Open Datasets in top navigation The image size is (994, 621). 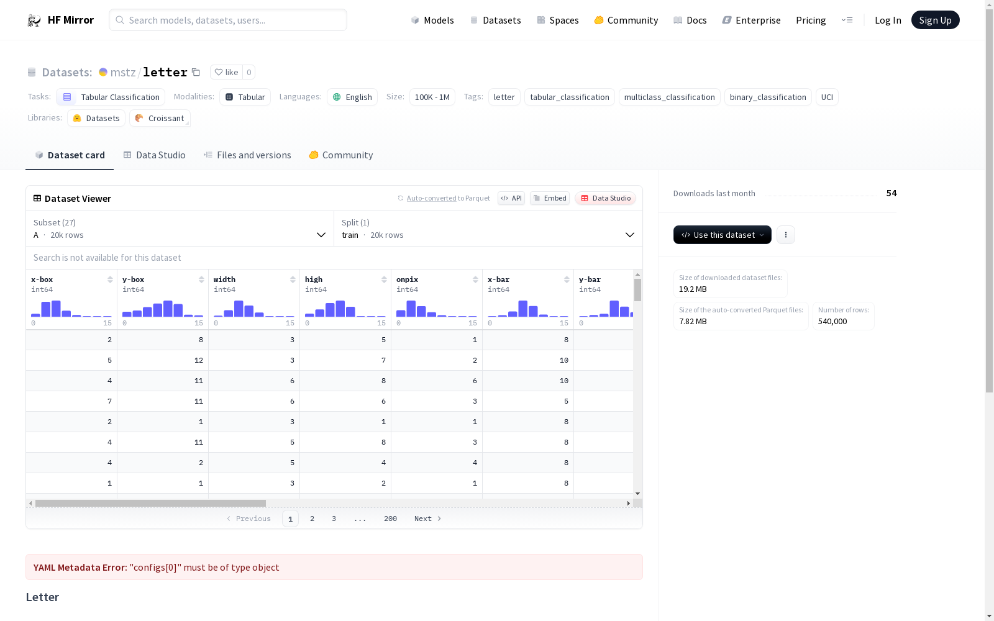(495, 20)
